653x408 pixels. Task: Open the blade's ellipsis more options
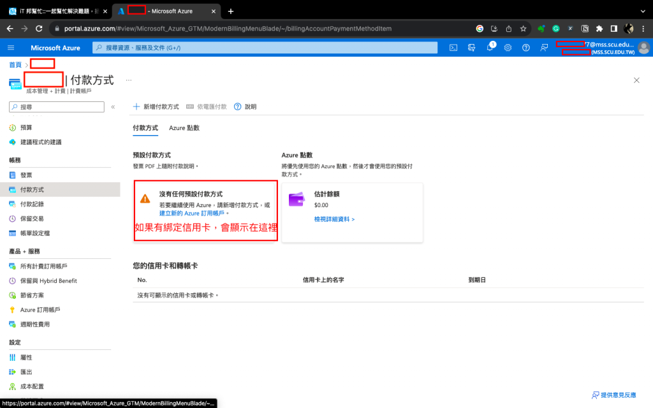tap(129, 80)
